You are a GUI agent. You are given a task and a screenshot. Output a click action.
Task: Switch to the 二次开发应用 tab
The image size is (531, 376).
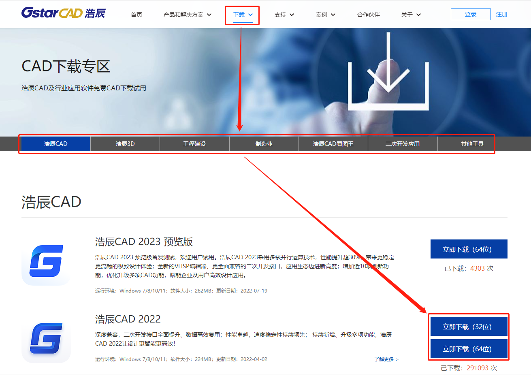click(x=403, y=144)
